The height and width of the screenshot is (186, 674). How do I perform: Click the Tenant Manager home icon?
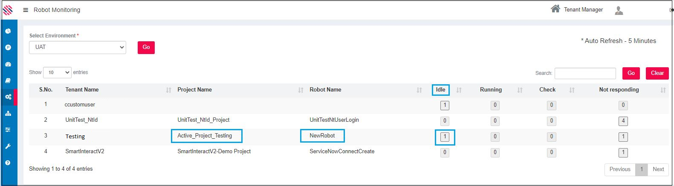pos(555,9)
